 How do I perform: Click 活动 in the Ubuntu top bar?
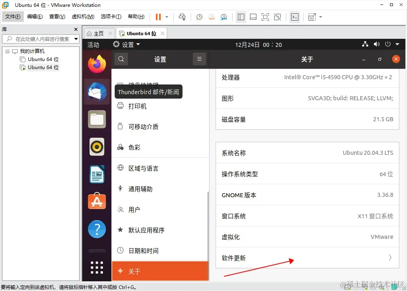(x=93, y=45)
